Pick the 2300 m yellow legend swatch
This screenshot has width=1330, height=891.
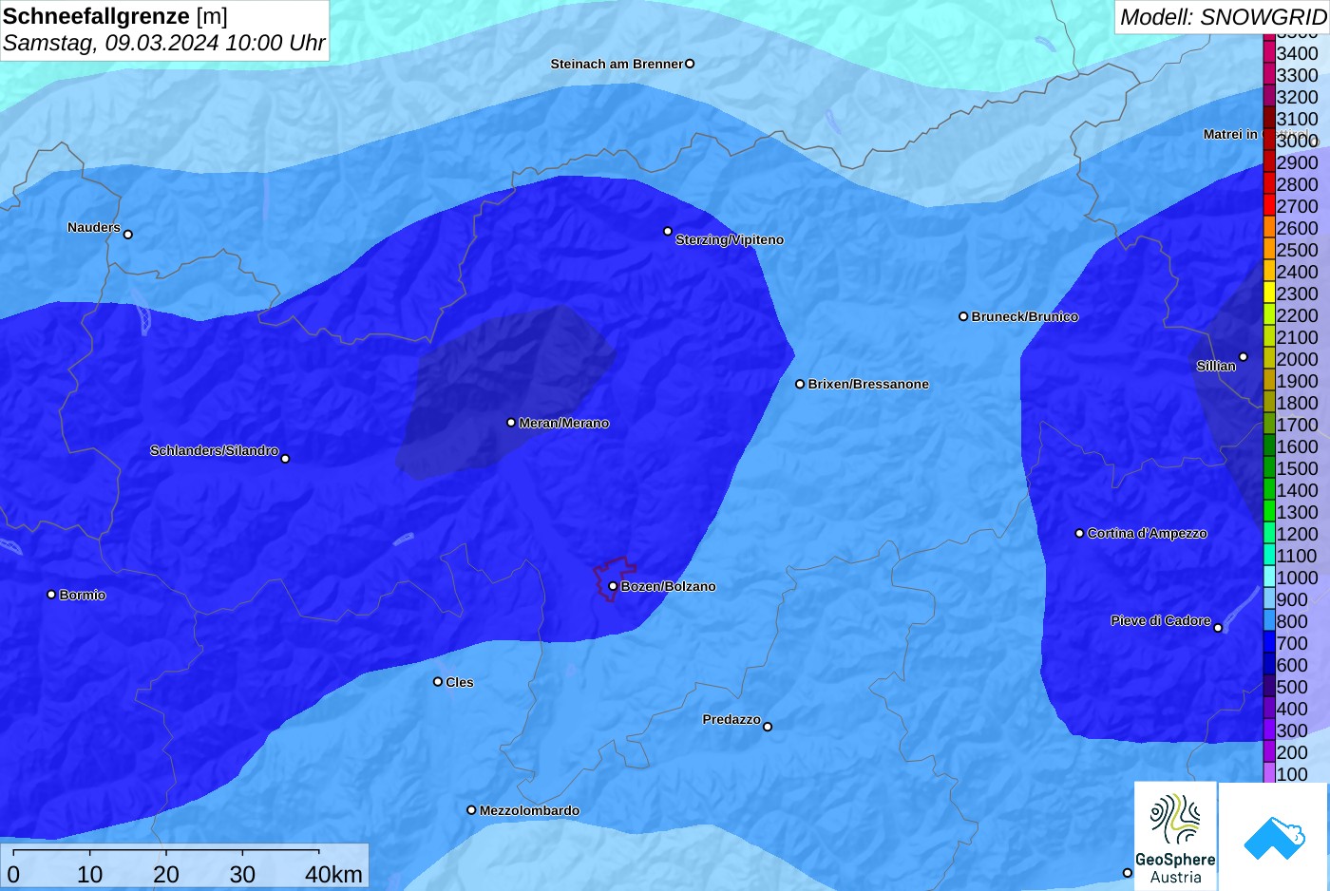(x=1269, y=294)
